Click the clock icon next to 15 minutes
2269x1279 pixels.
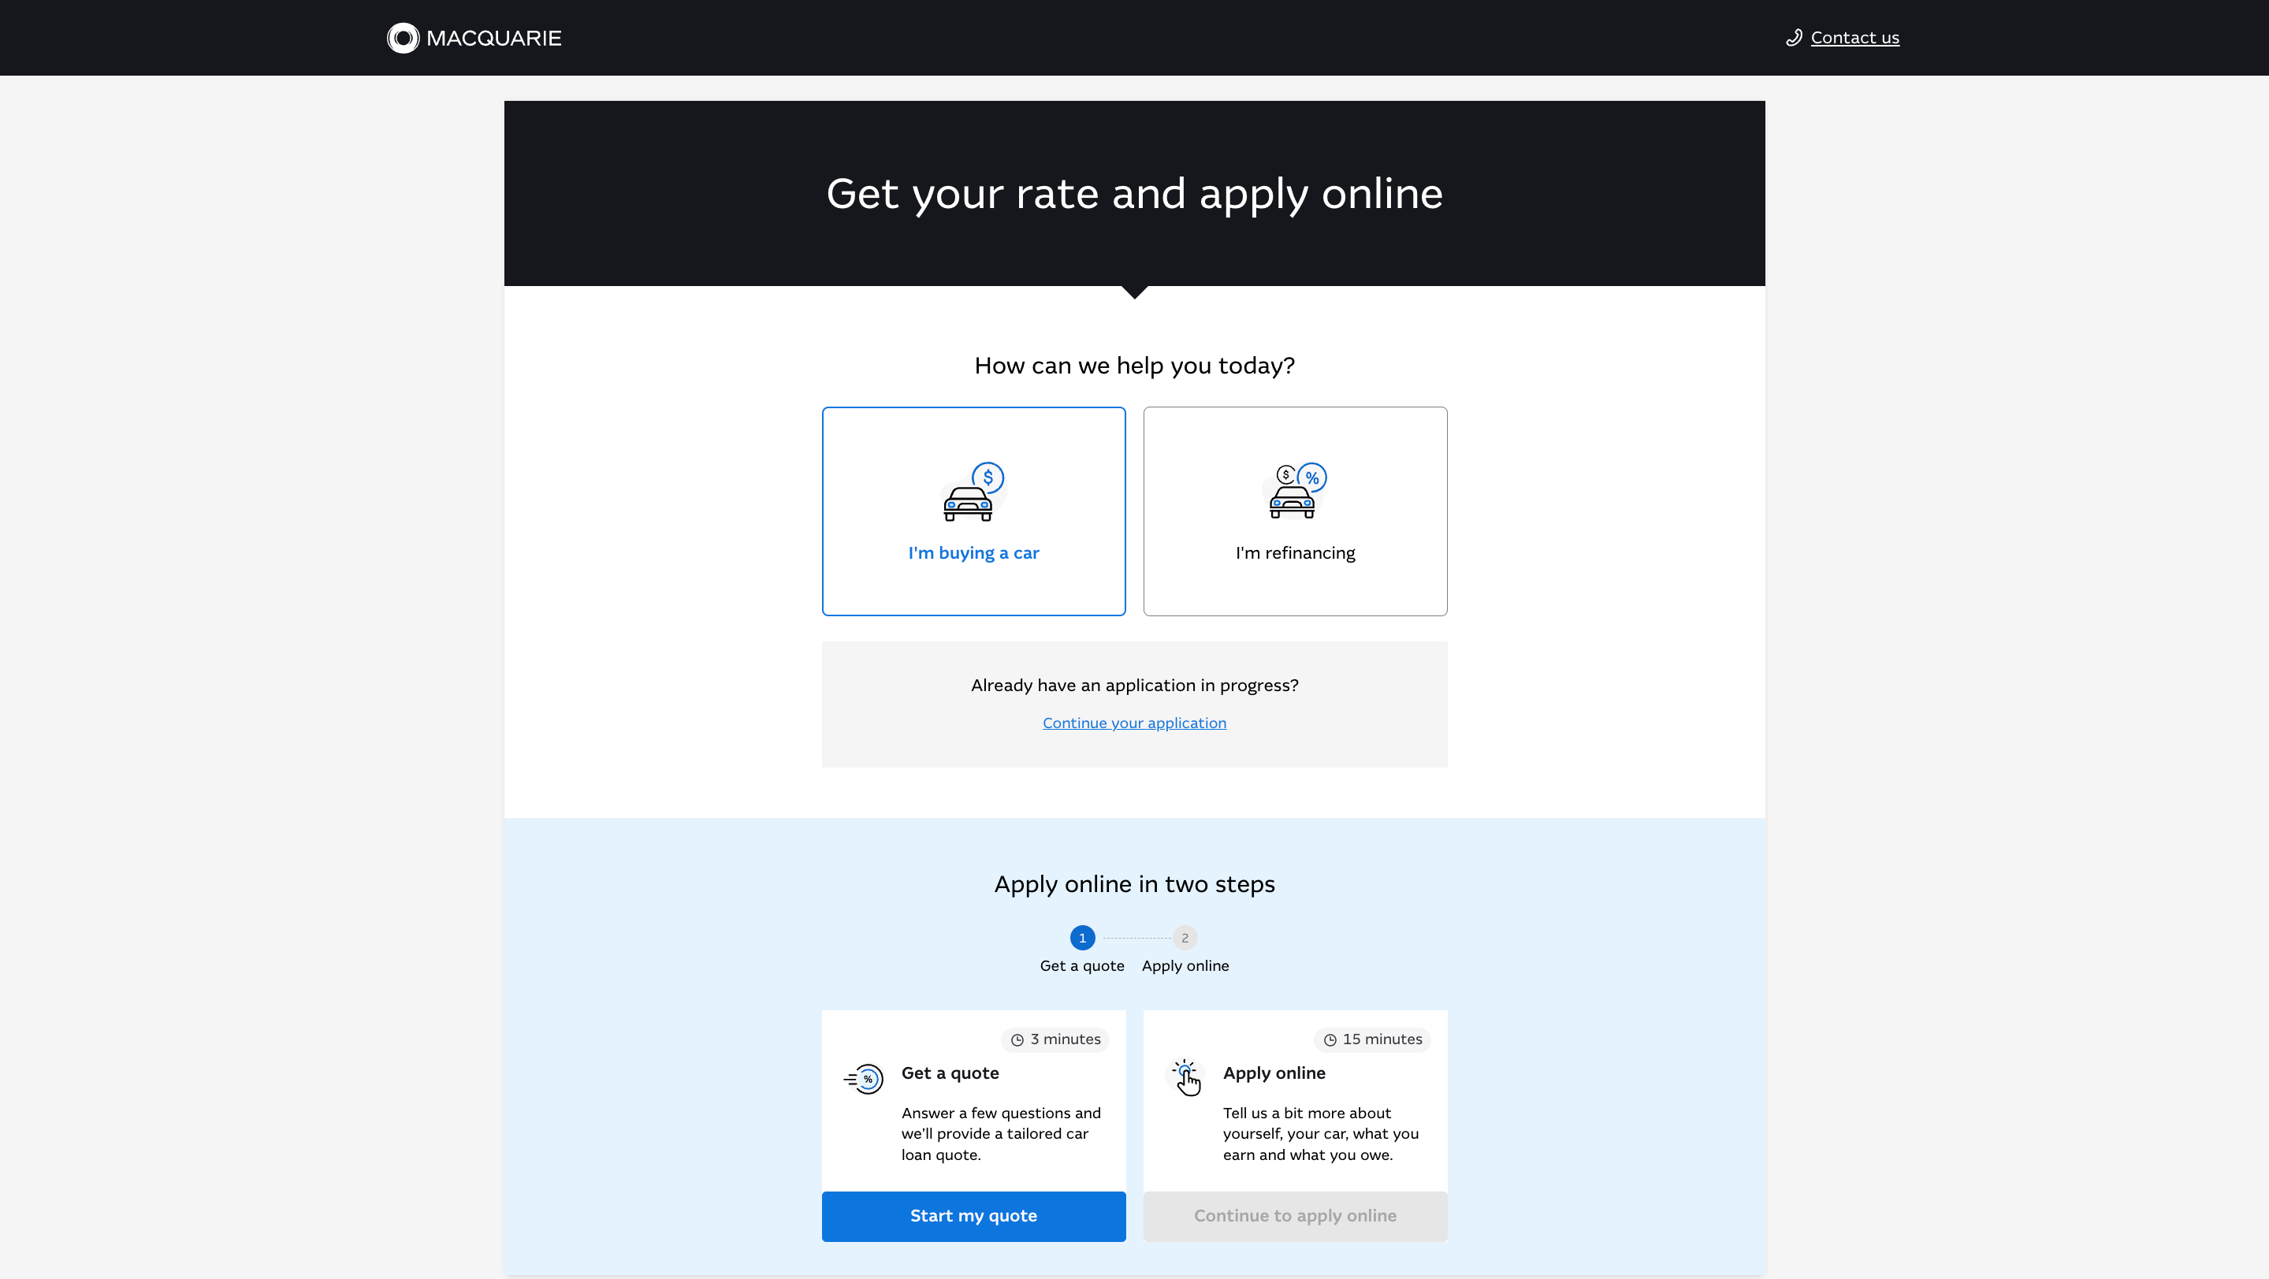click(1330, 1040)
